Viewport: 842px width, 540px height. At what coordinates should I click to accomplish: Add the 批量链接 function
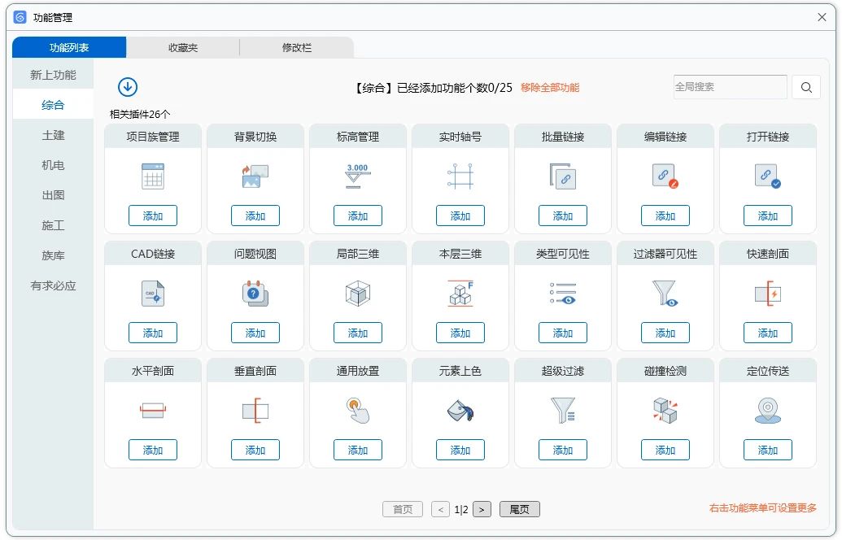point(563,216)
